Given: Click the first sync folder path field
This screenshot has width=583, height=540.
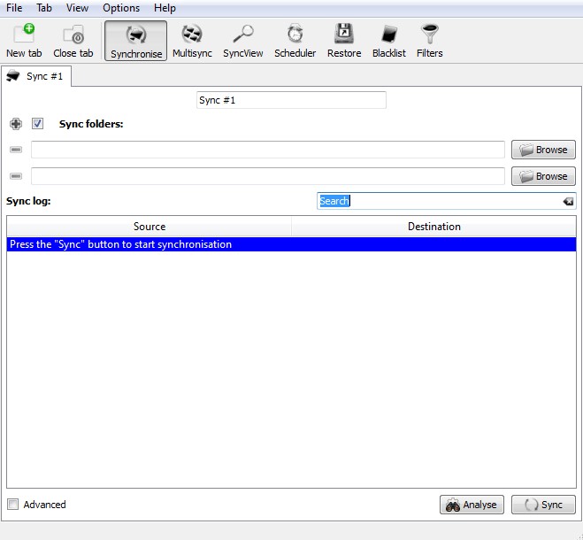Looking at the screenshot, I should tap(267, 150).
